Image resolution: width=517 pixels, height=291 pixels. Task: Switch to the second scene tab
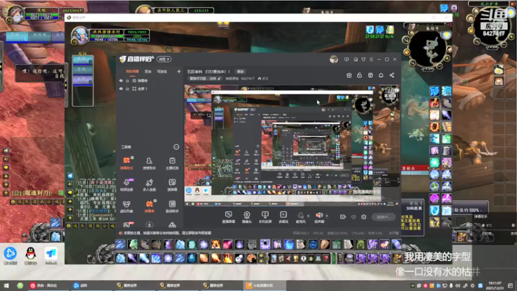(148, 71)
